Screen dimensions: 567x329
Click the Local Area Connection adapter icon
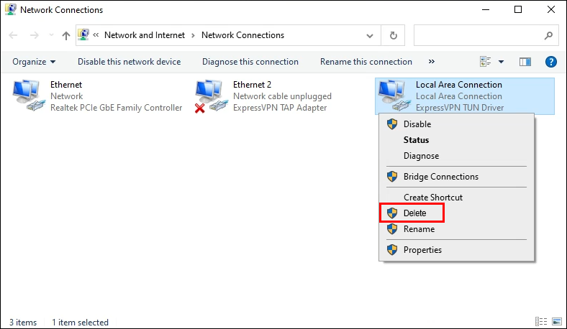pos(394,96)
